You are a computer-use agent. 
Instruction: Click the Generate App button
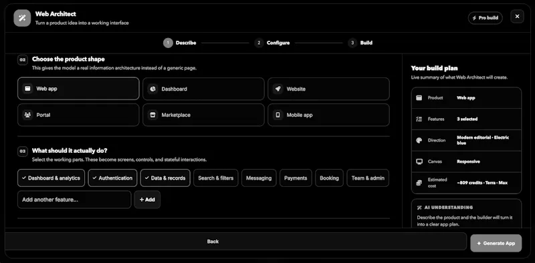point(496,243)
